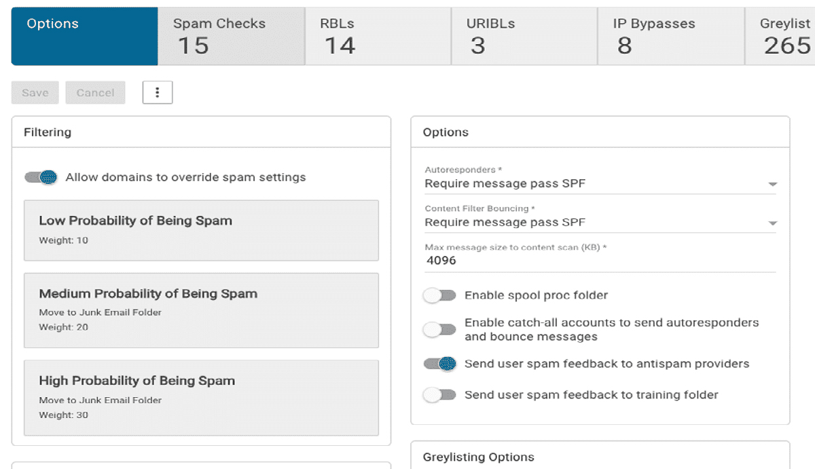Switch to the IP Bypasses tab
This screenshot has height=469, width=815.
[x=669, y=36]
